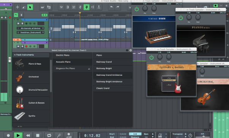Open help icon in instrument selector header
This screenshot has height=138, width=229.
point(127,50)
